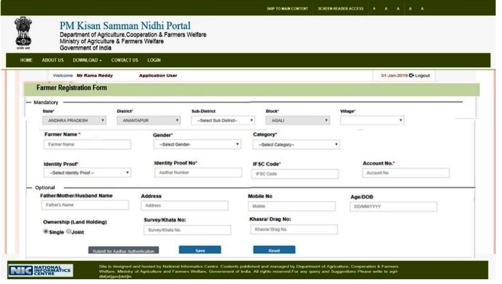This screenshot has width=502, height=284.
Task: Open the Contact Us menu item
Action: tap(124, 60)
